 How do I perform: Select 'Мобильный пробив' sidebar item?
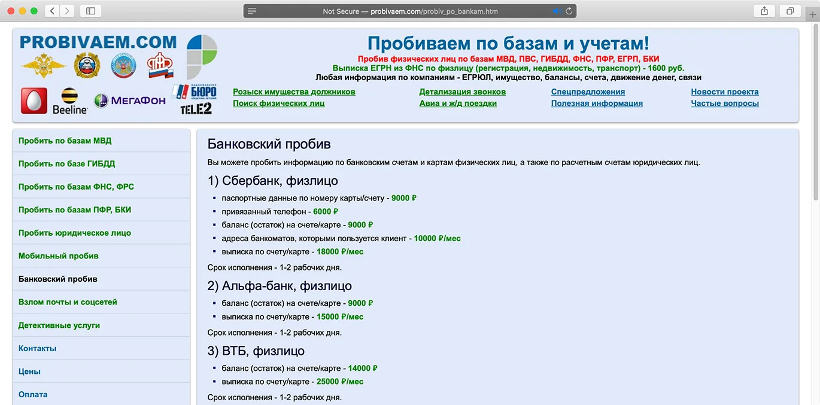click(x=101, y=255)
